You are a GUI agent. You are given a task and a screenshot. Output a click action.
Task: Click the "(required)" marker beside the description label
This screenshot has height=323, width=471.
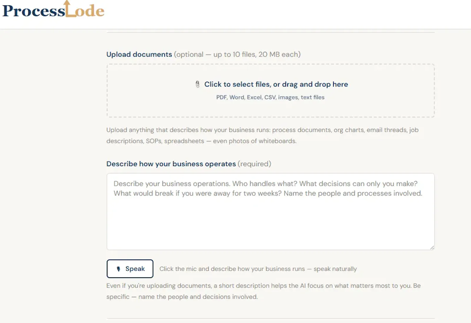tap(254, 164)
